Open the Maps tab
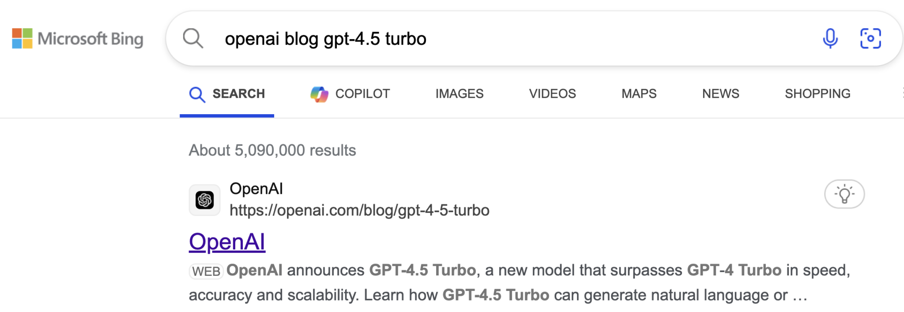Screen dimensions: 904x312 639,94
